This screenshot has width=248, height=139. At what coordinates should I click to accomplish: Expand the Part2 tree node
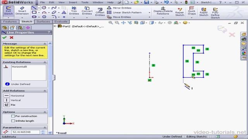coord(55,26)
